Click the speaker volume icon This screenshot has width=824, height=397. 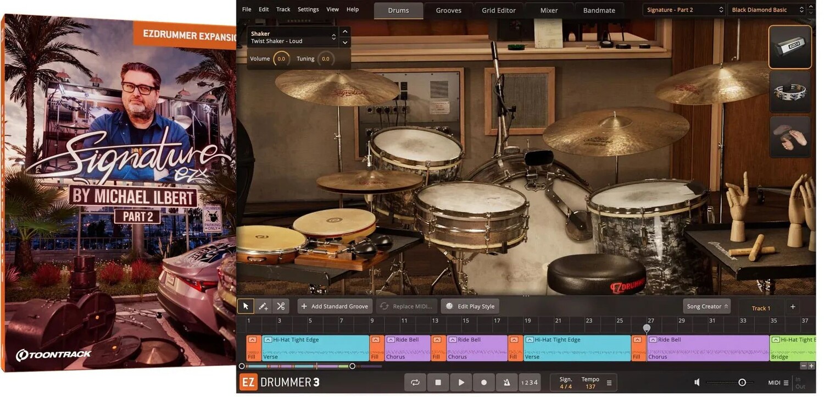click(x=697, y=382)
